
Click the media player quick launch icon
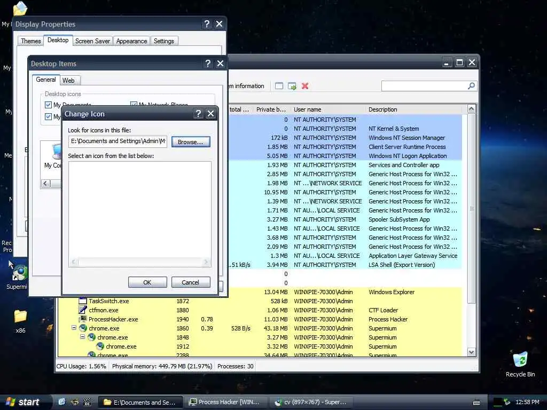pyautogui.click(x=87, y=402)
